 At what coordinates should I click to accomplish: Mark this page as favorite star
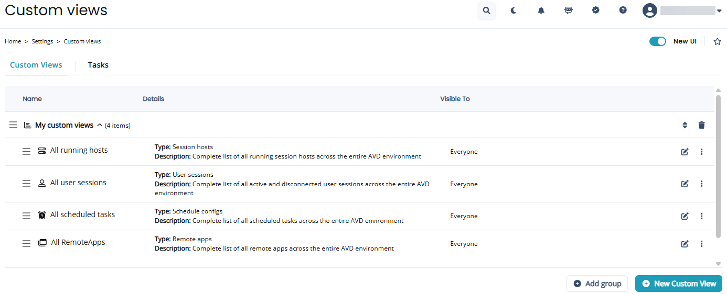tap(717, 42)
